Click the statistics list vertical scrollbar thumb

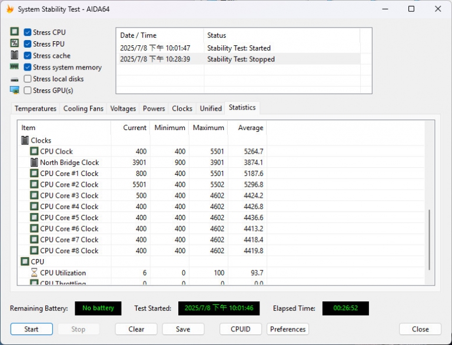tap(429, 240)
